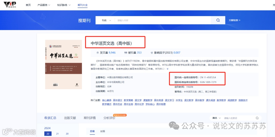Click the 高中生物 topic link
This screenshot has width=275, height=137.
coord(128,104)
